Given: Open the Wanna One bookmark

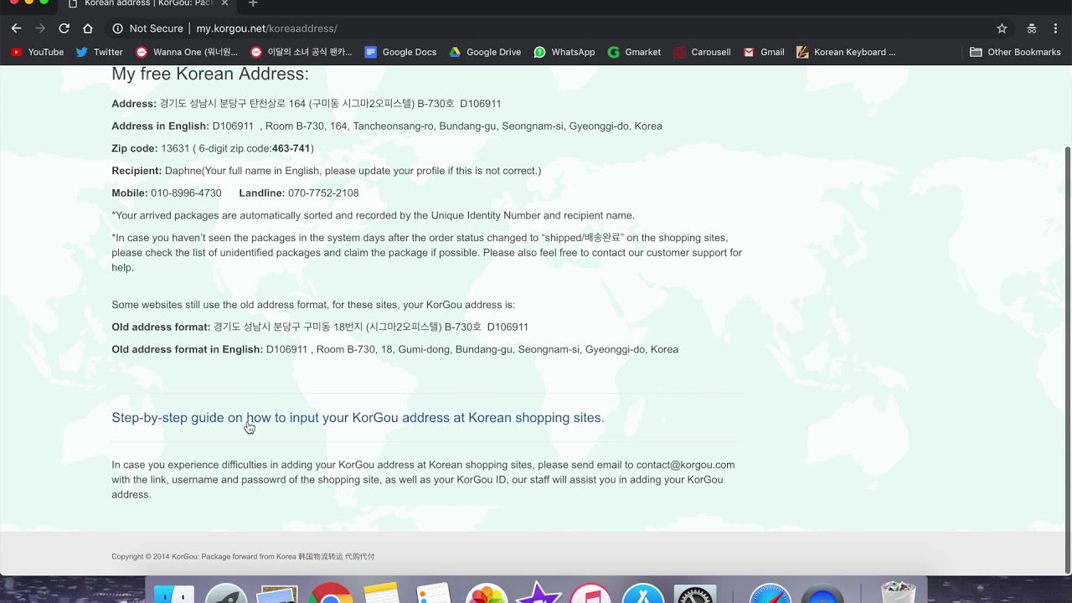Looking at the screenshot, I should pos(187,52).
